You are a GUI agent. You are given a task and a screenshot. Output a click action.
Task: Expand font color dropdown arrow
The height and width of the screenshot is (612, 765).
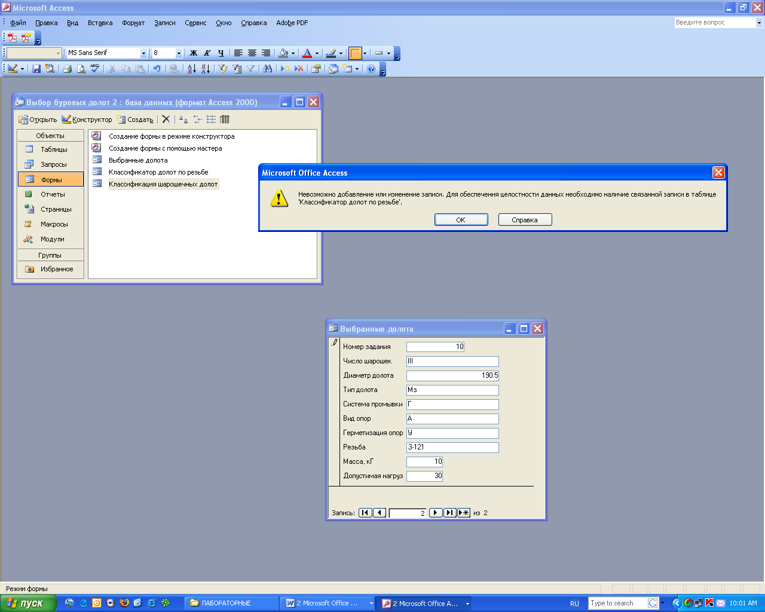[x=317, y=53]
